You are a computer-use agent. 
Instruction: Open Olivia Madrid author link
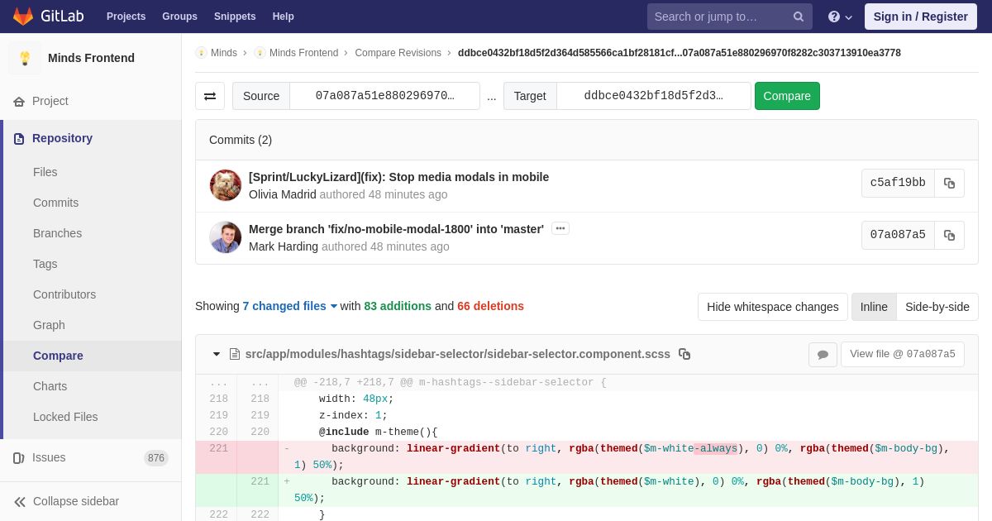pos(283,194)
